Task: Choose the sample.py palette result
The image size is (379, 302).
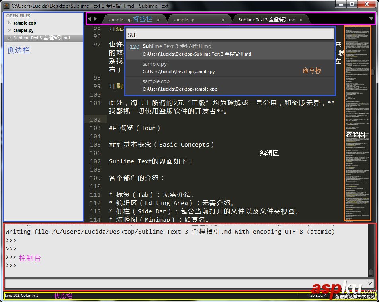Action: pyautogui.click(x=230, y=68)
